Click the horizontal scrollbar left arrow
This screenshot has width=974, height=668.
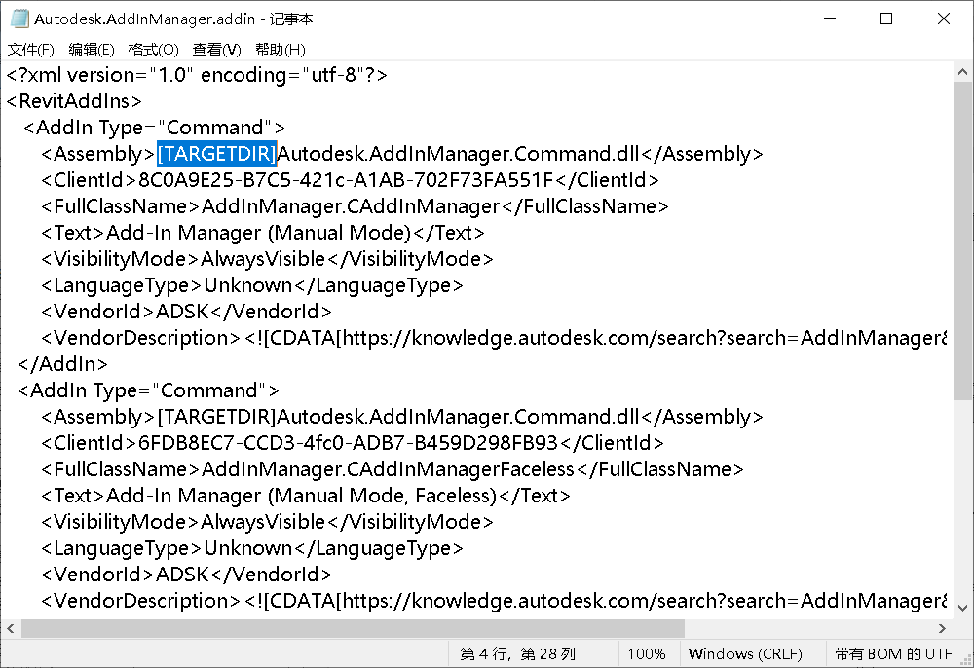click(10, 628)
